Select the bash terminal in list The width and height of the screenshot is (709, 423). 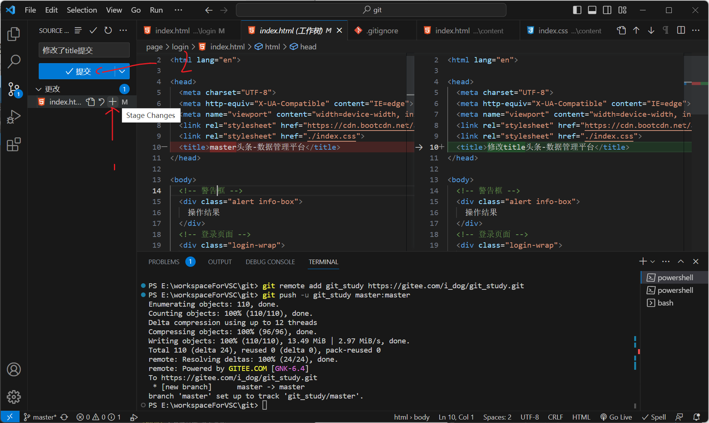[x=665, y=303]
